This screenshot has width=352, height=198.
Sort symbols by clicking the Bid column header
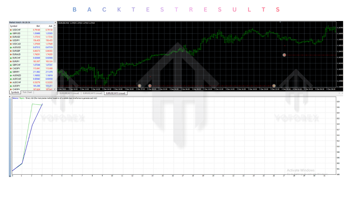(x=38, y=26)
